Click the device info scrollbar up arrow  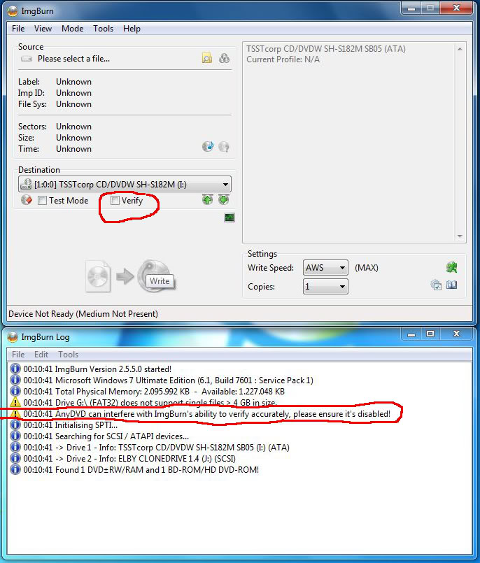(460, 49)
